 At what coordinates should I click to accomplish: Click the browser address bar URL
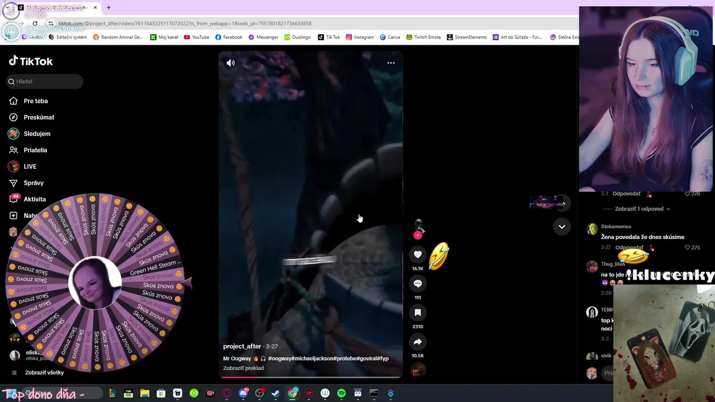(x=185, y=23)
